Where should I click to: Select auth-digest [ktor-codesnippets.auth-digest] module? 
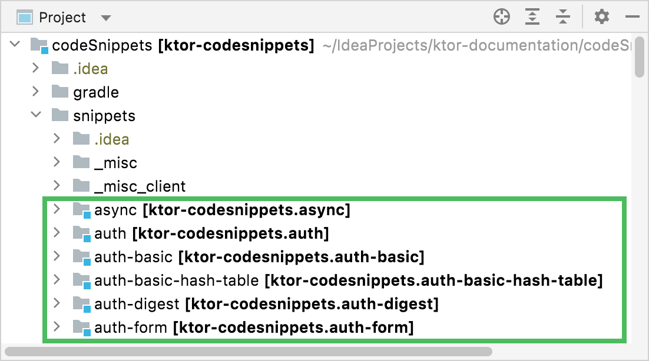(x=267, y=304)
